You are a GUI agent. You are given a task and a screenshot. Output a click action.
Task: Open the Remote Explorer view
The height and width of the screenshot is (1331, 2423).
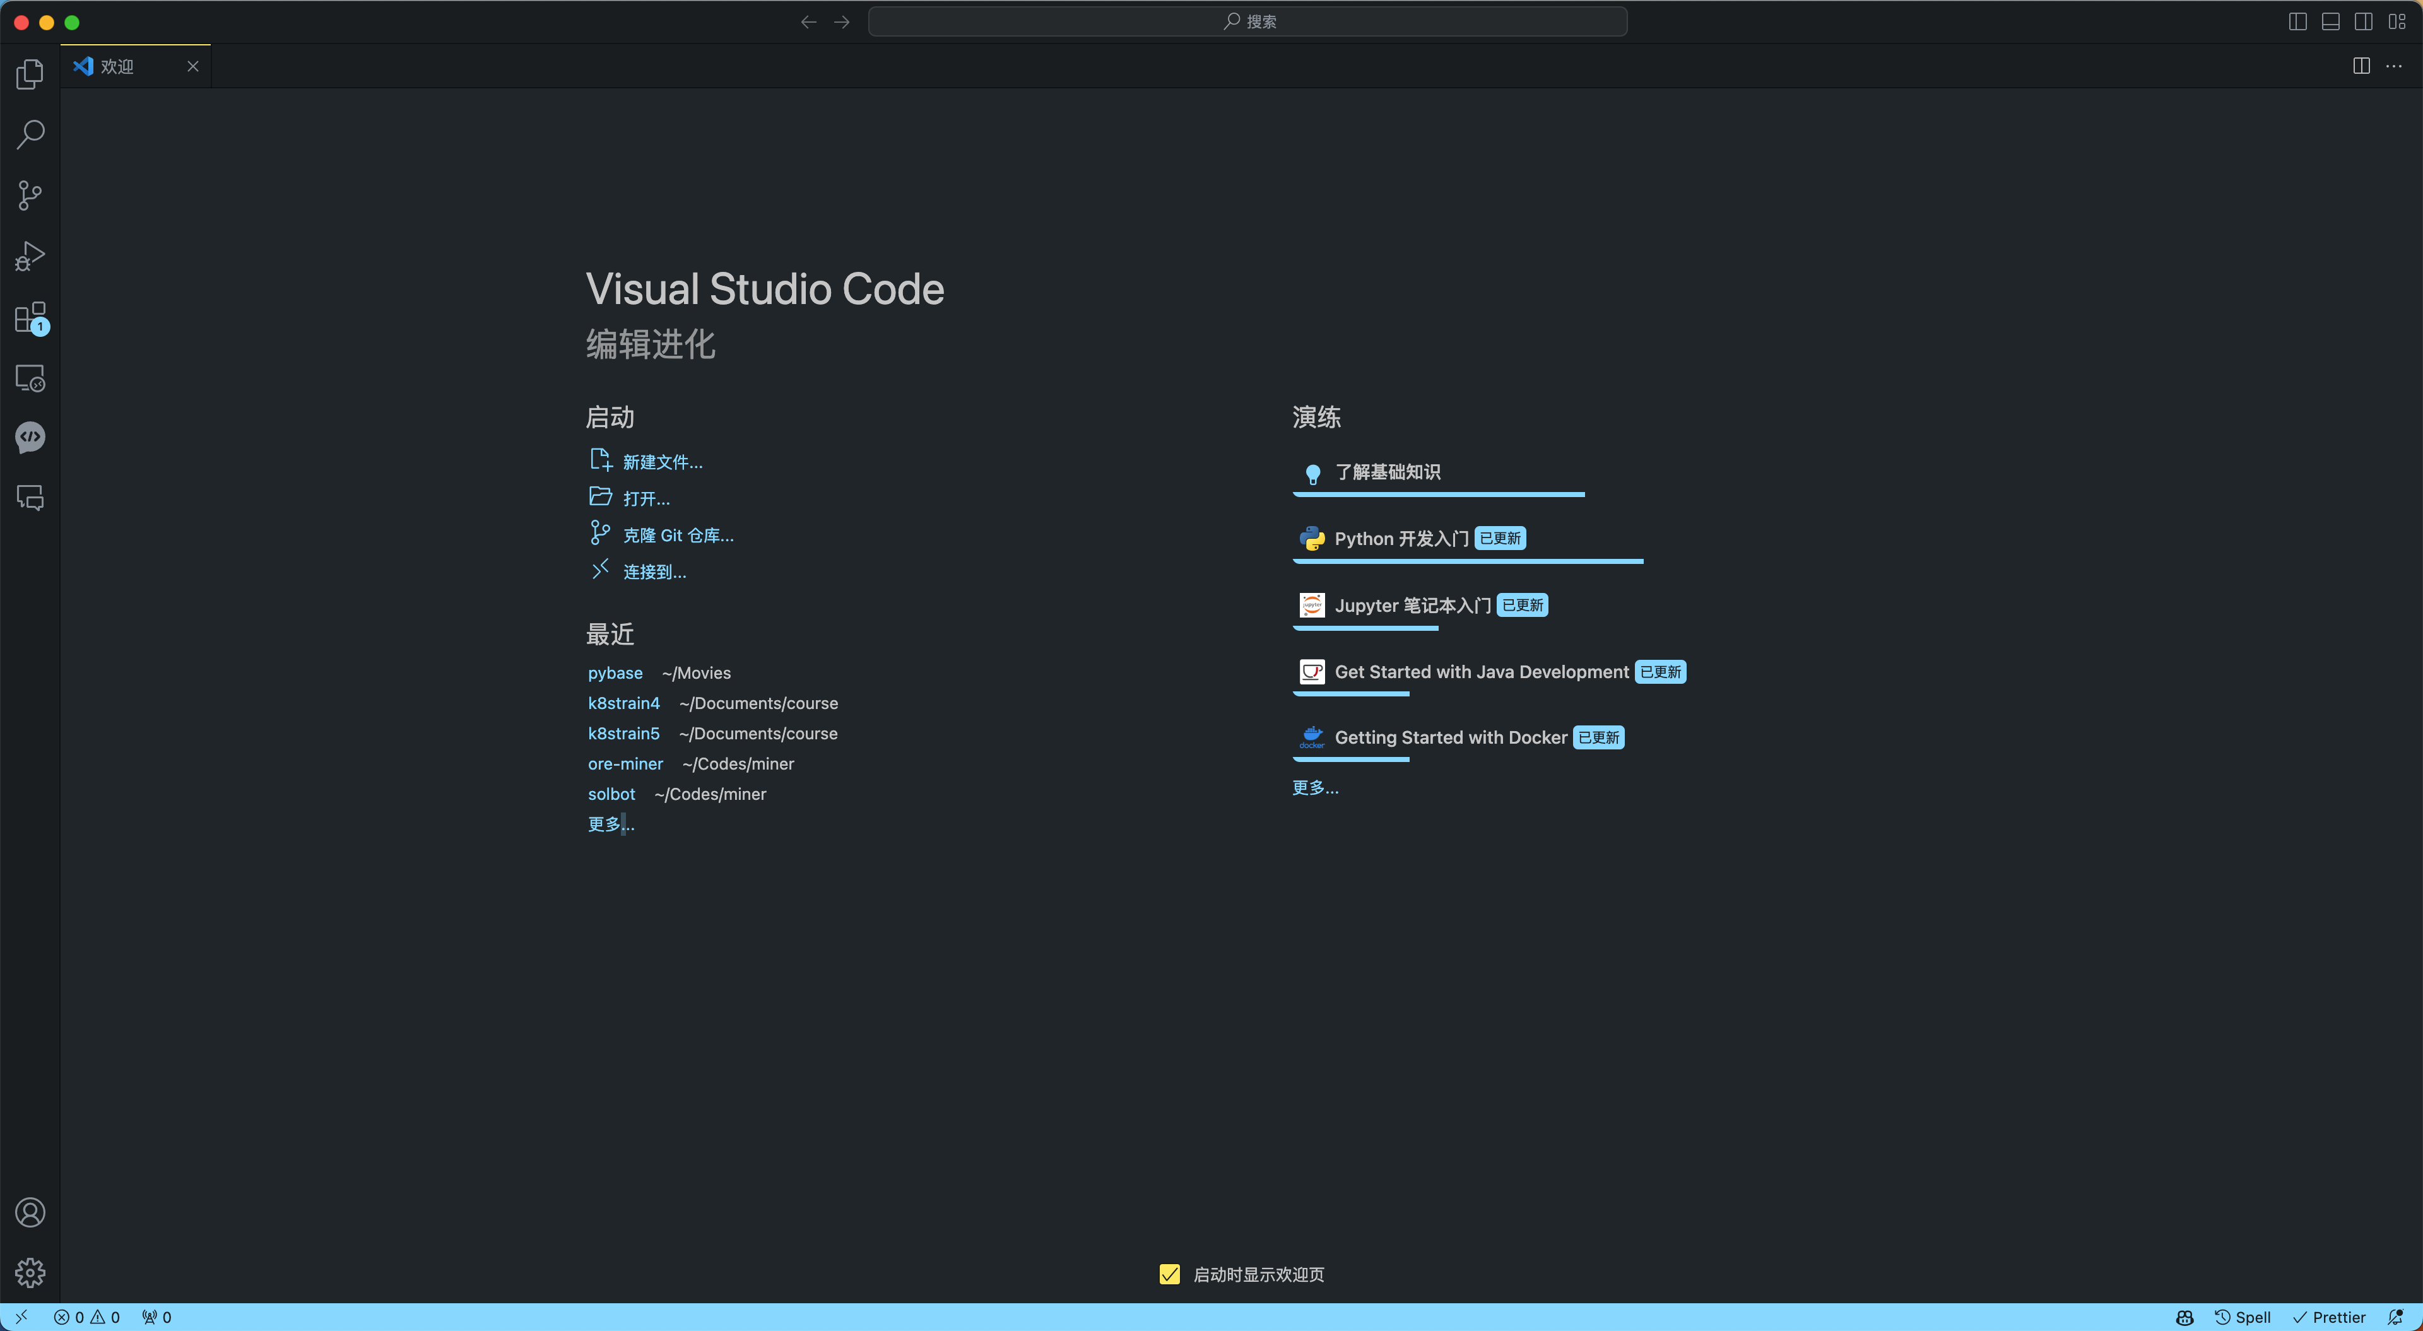tap(30, 377)
